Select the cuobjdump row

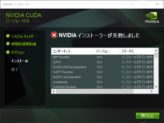[103, 82]
